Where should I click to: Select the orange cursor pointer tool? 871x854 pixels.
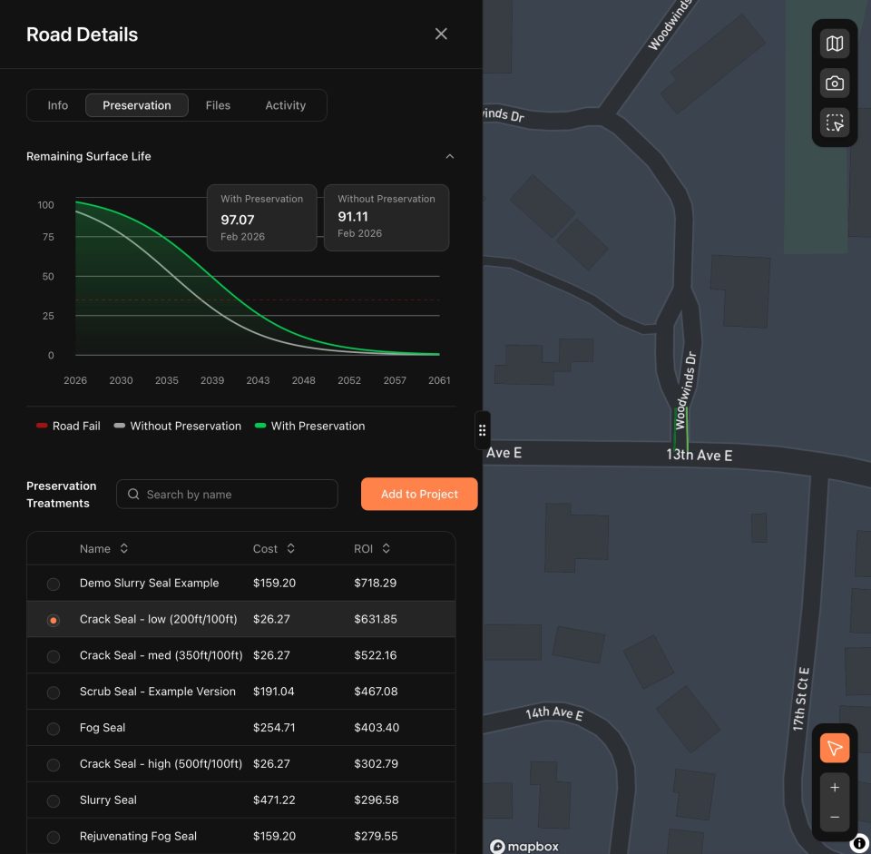834,748
